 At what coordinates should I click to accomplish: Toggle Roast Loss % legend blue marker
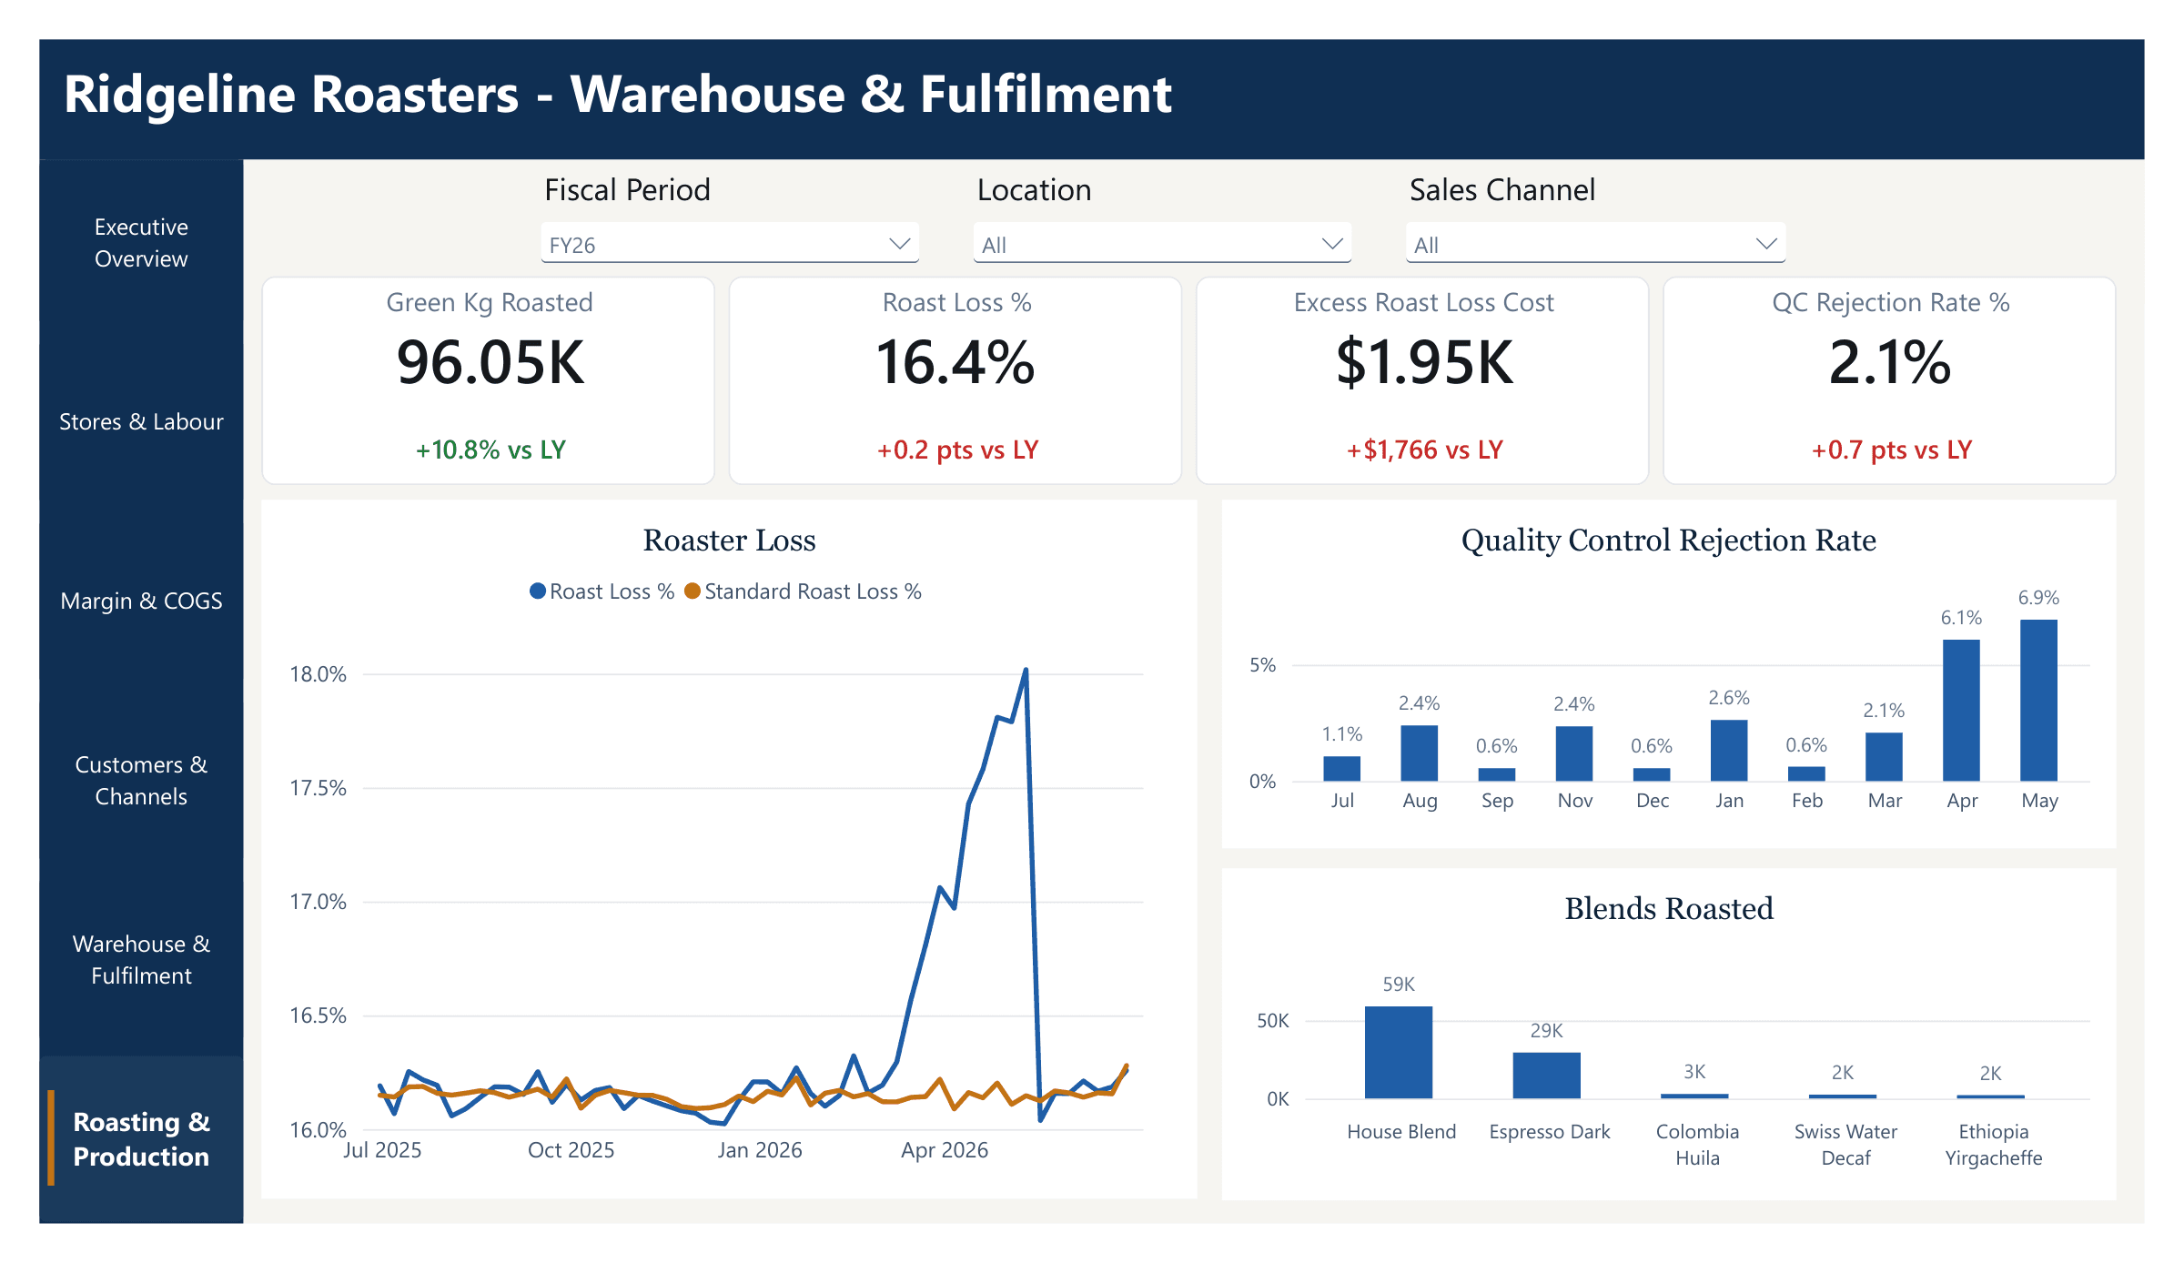538,591
